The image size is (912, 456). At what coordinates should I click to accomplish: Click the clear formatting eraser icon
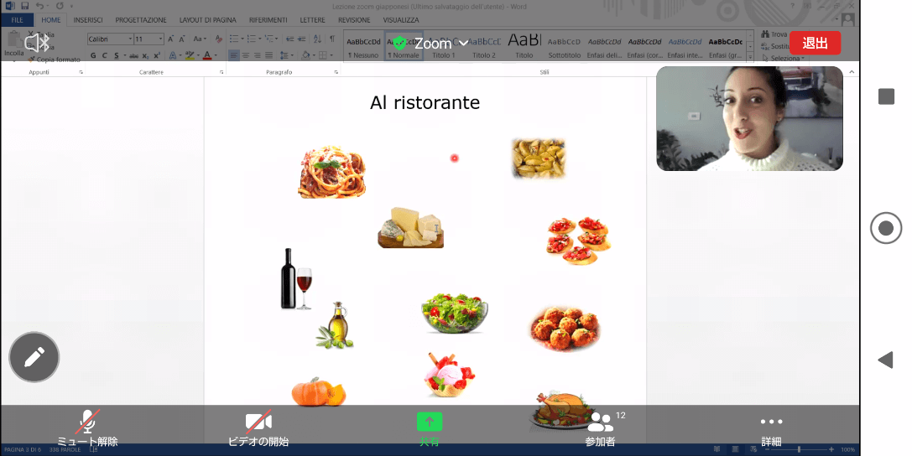tap(219, 39)
